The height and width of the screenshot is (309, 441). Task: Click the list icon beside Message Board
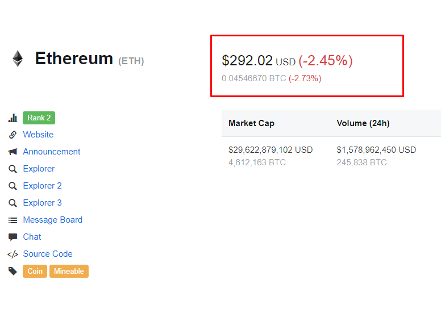tap(13, 220)
